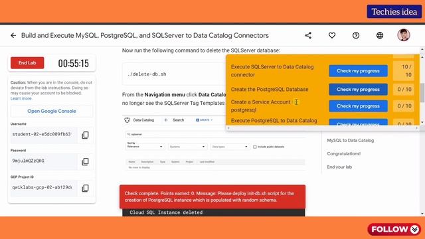Viewport: 425px width, 239px height.
Task: Jump to End your lab section
Action: (x=339, y=167)
